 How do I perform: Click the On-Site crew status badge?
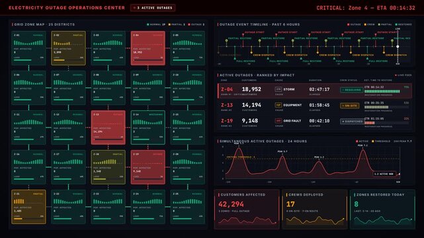(x=350, y=106)
